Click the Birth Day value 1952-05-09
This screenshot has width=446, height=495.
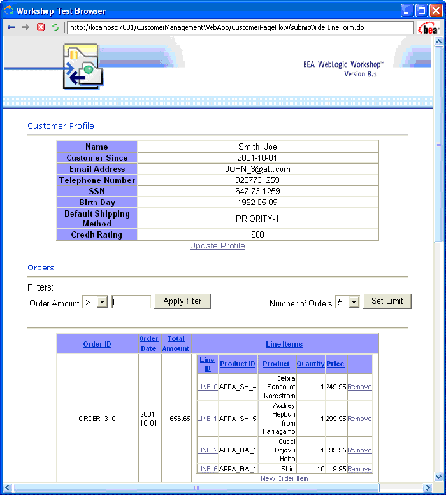tap(257, 203)
